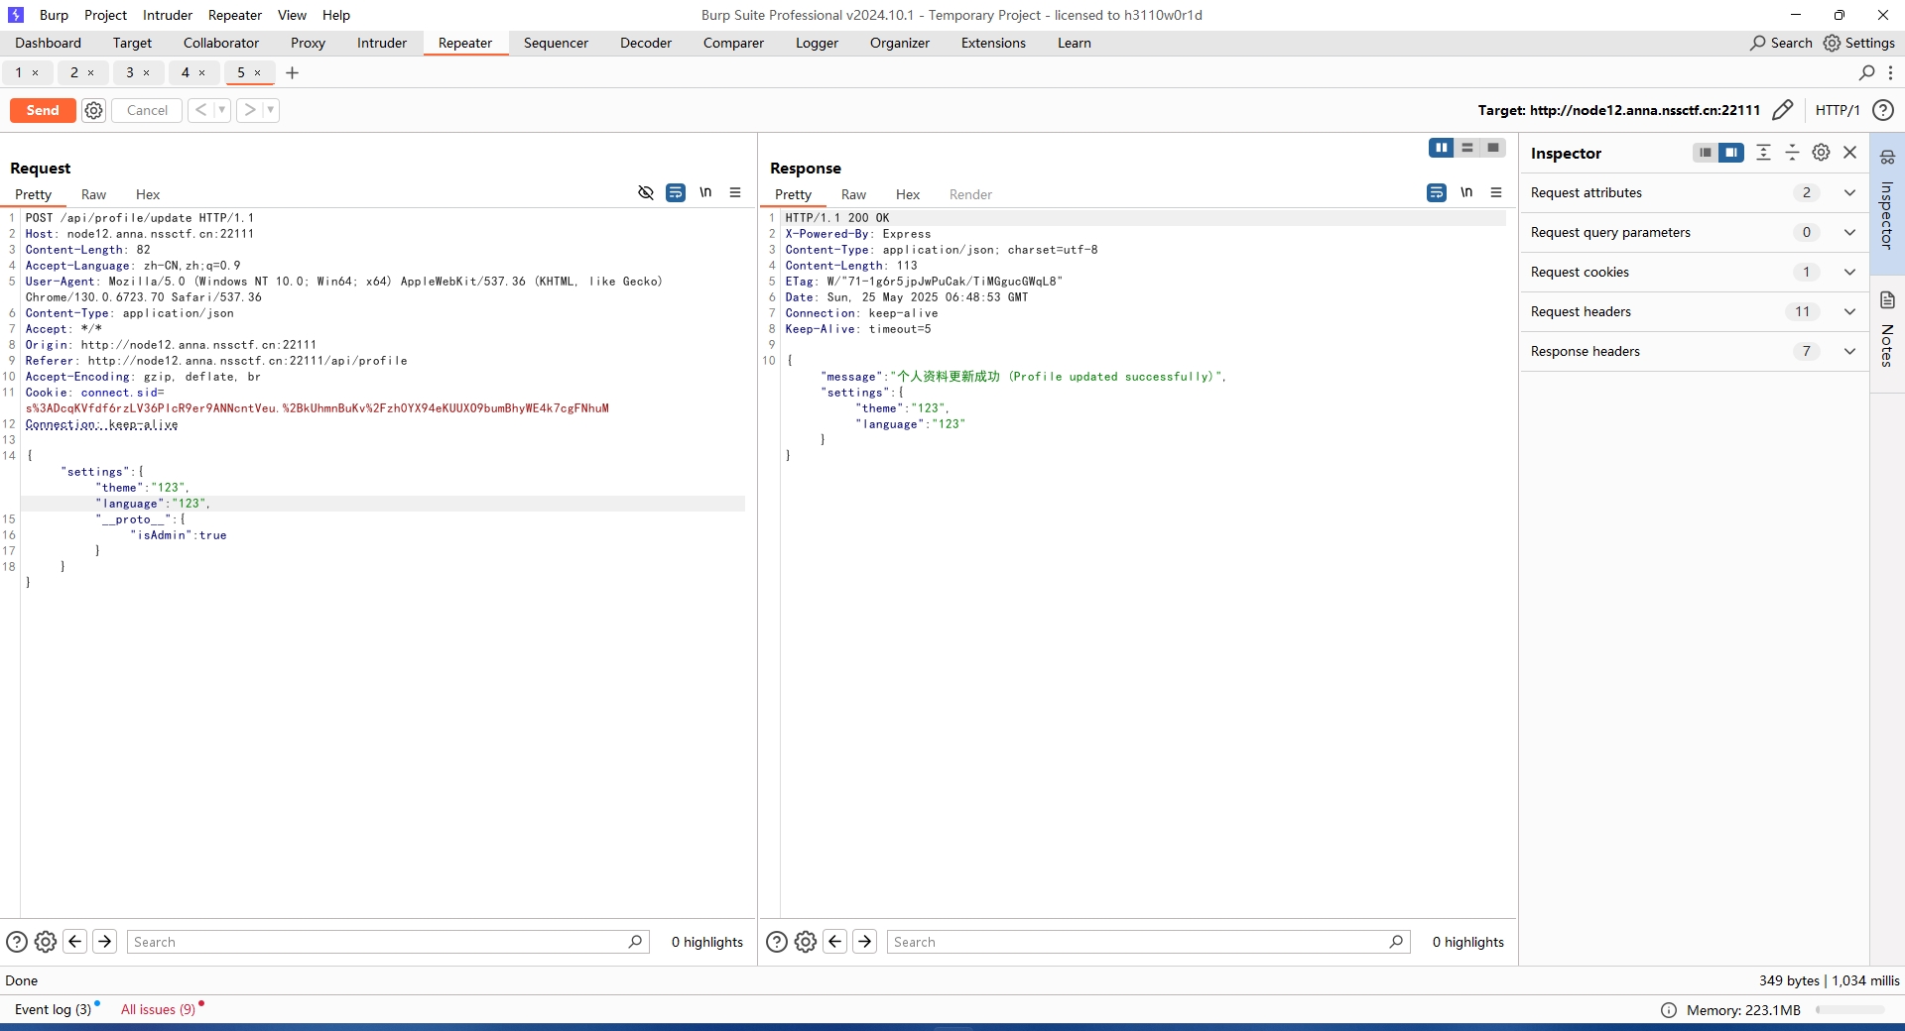The width and height of the screenshot is (1905, 1031).
Task: Expand Request attributes section
Action: [x=1694, y=193]
